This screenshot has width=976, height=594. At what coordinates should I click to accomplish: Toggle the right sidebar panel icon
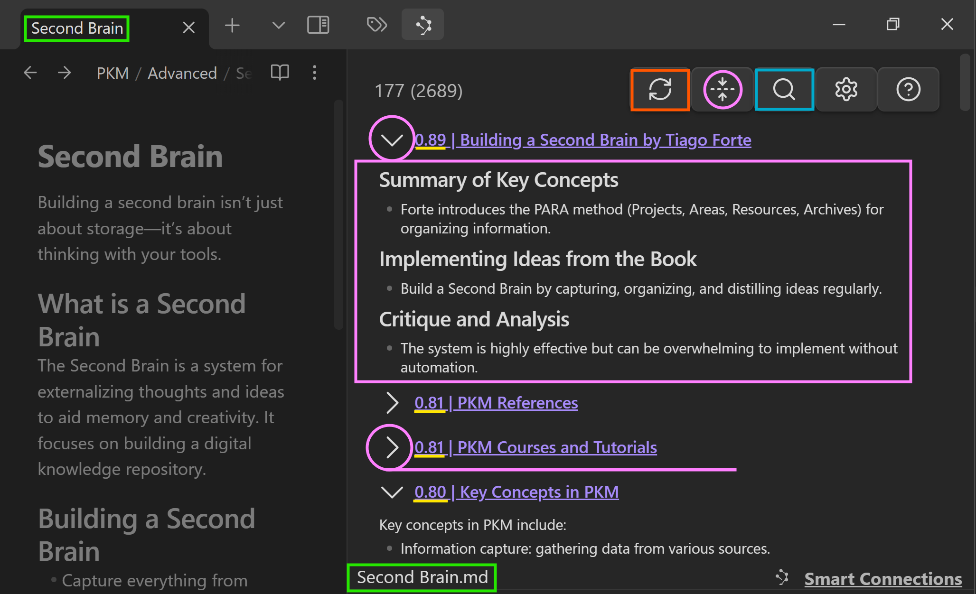318,25
